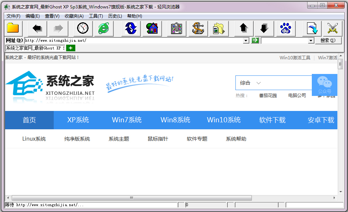
Task: Open the 文件(F) menu
Action: coord(13,16)
